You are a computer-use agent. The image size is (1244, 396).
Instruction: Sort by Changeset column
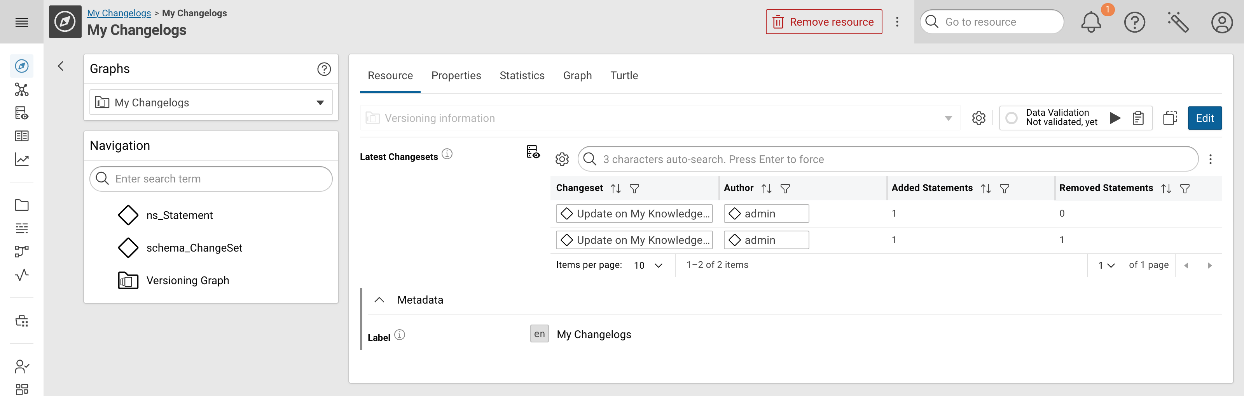[616, 189]
